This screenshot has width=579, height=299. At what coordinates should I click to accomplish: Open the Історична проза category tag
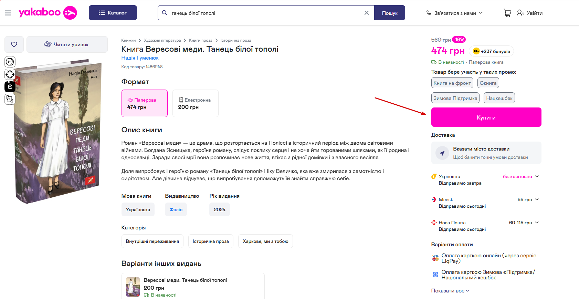coord(211,241)
